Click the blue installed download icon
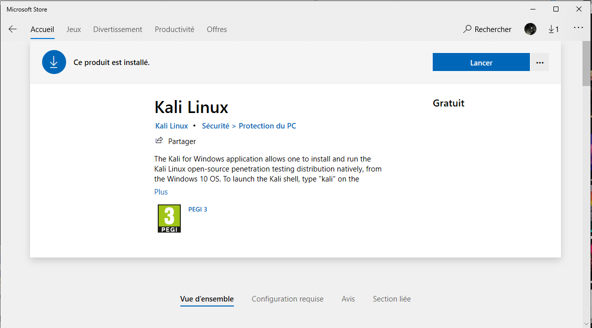This screenshot has width=592, height=328. click(54, 62)
